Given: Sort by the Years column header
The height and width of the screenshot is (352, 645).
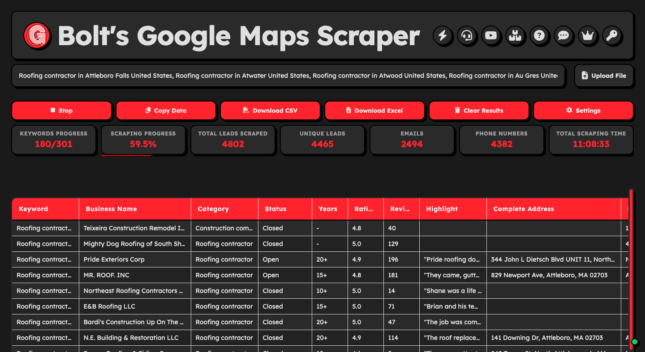Looking at the screenshot, I should [330, 209].
